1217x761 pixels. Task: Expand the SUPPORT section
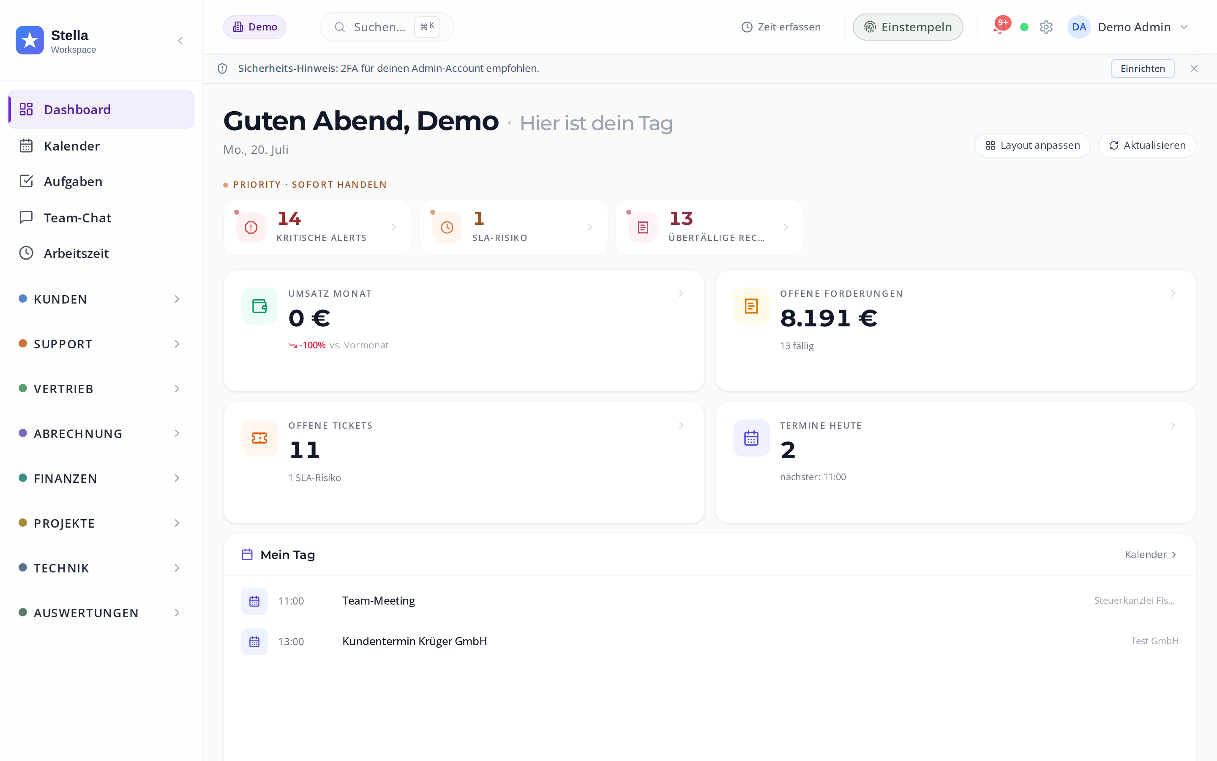click(101, 344)
